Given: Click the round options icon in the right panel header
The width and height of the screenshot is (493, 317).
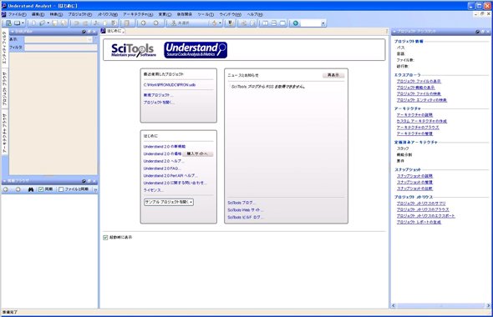Looking at the screenshot, I should click(x=478, y=32).
